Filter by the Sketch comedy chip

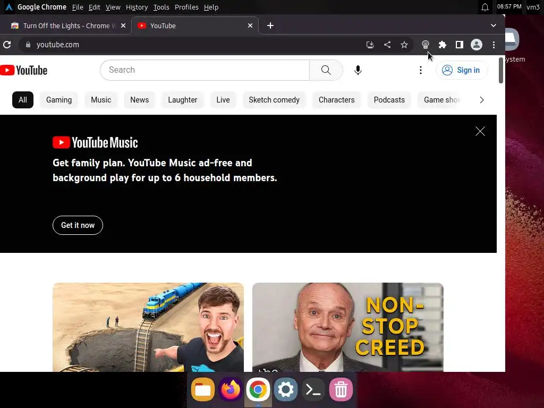click(274, 100)
